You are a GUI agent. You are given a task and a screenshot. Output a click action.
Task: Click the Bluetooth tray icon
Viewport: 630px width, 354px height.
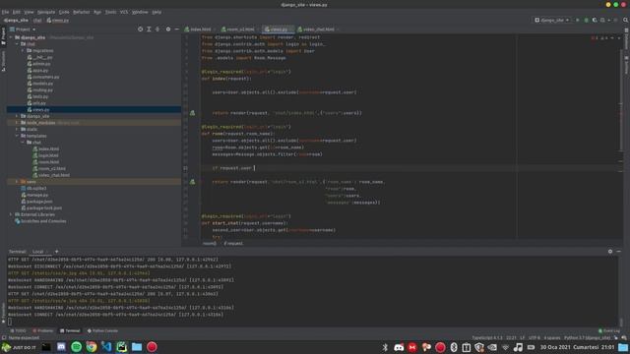click(x=385, y=347)
